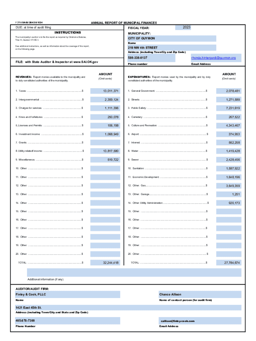Select the auditor email field callison@finley-cook.com

[x=200, y=321]
